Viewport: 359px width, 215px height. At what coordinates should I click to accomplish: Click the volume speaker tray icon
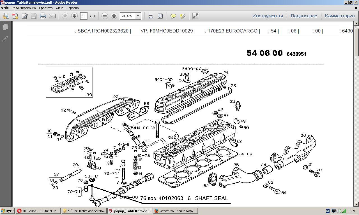tap(339, 211)
